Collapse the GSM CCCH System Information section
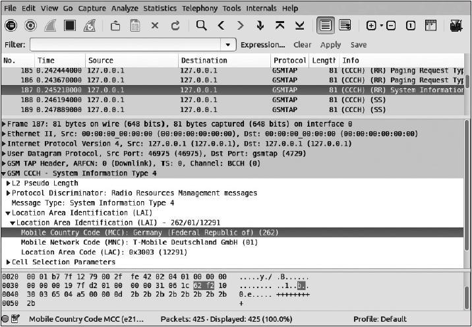The height and width of the screenshot is (327, 472). point(5,173)
